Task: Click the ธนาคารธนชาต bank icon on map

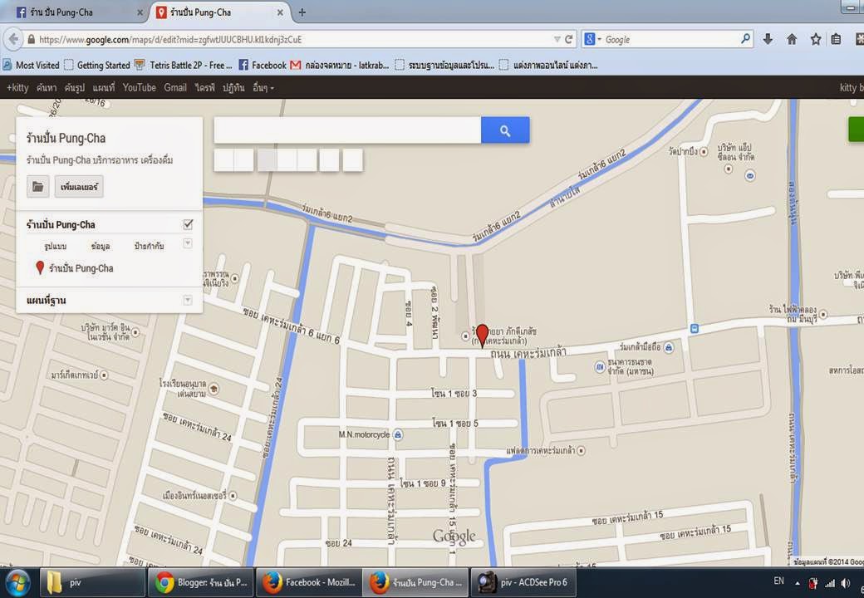Action: point(600,367)
